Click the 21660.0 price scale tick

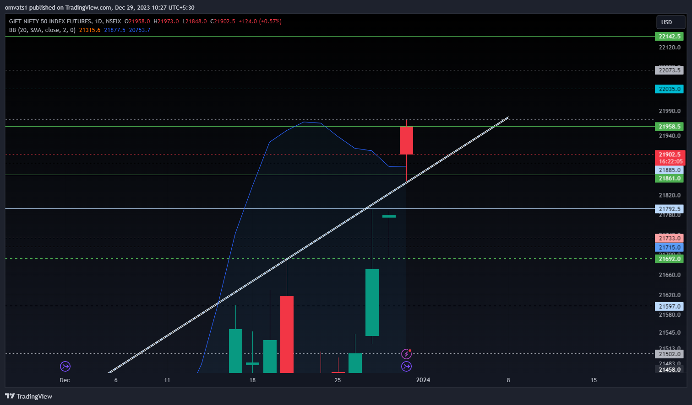[x=670, y=275]
